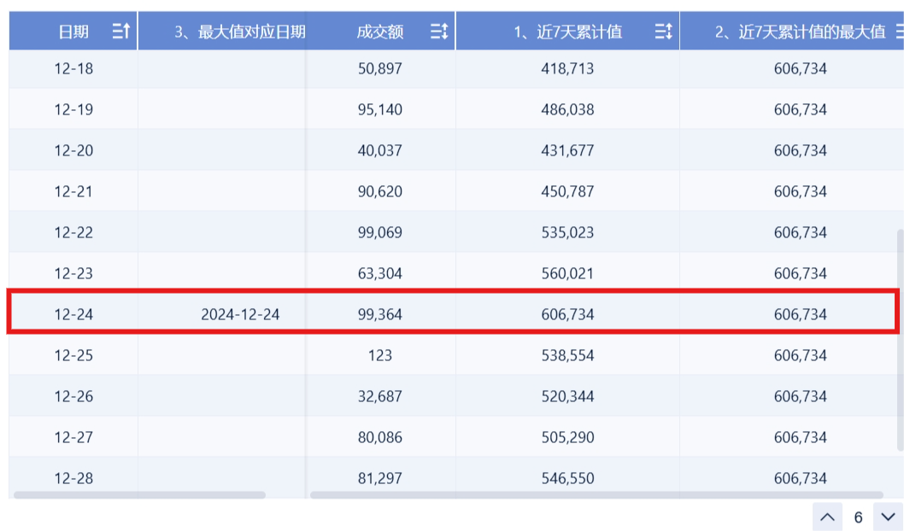904x531 pixels.
Task: Click sort icon beside 成交额 header
Action: tap(439, 31)
